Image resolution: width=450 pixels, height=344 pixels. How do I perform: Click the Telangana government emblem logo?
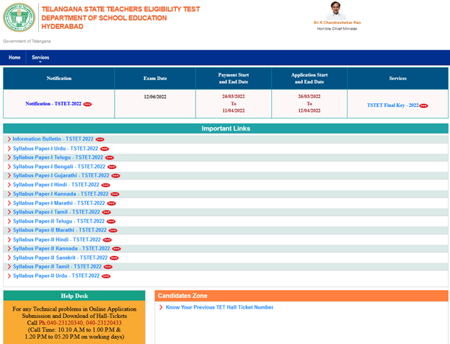(19, 17)
